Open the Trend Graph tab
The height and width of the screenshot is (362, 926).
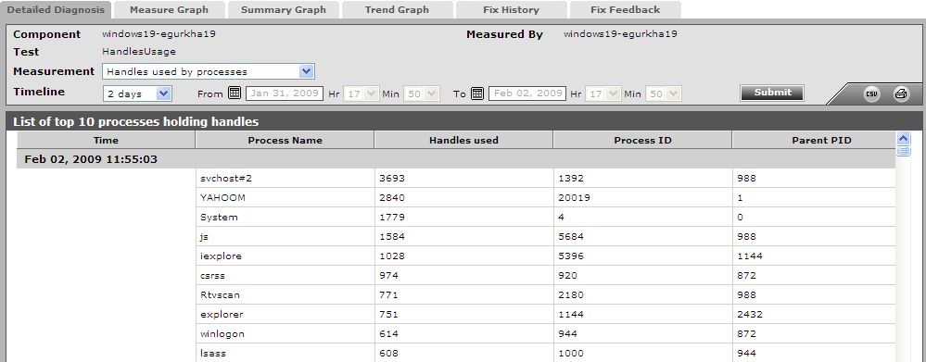coord(397,9)
